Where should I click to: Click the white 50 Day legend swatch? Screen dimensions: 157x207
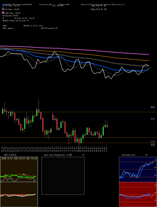click(3, 9)
